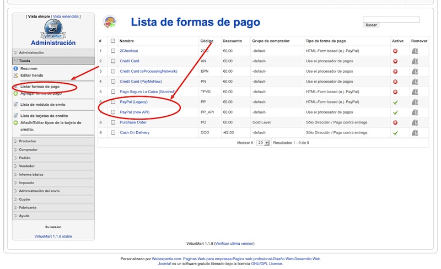Open the Mostrar # results dropdown
Screen dimensions: 441x269
tap(263, 143)
